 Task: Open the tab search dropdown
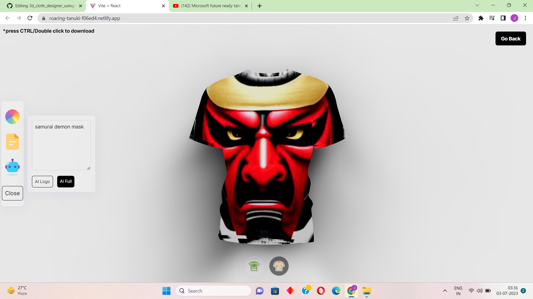tap(477, 5)
